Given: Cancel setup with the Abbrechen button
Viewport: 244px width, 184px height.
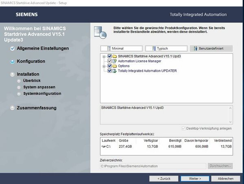Looking at the screenshot, I should tap(226, 178).
